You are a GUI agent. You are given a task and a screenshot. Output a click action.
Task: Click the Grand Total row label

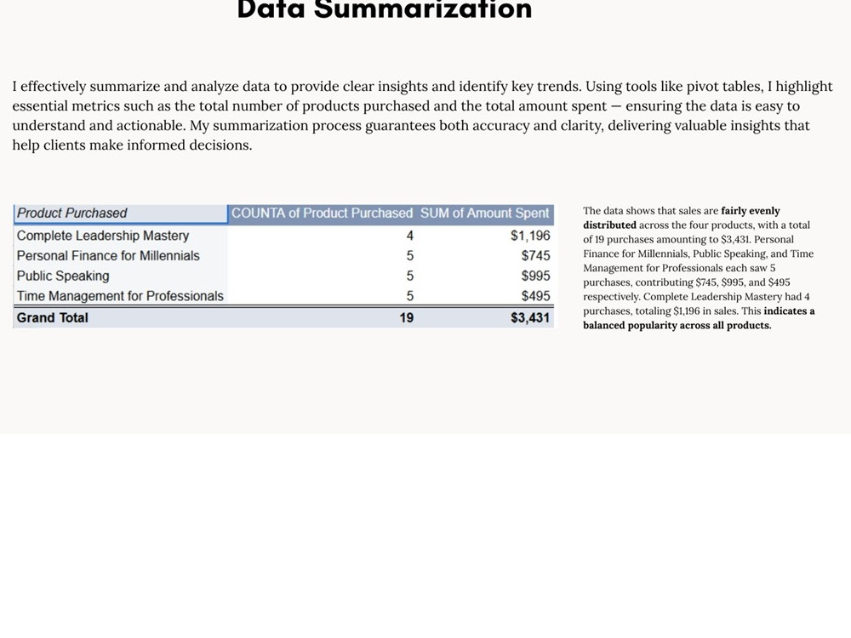coord(52,317)
